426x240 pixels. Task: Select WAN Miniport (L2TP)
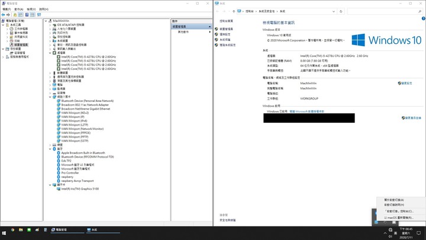[x=75, y=125]
